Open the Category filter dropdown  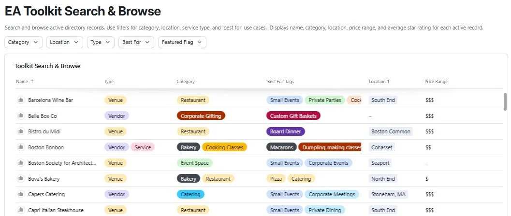pos(24,42)
